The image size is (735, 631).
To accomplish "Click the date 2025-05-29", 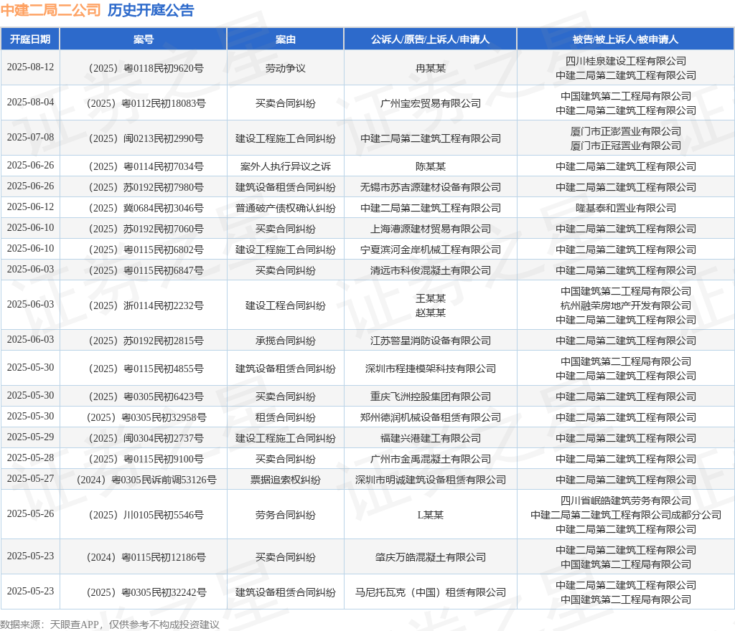I will pos(30,437).
